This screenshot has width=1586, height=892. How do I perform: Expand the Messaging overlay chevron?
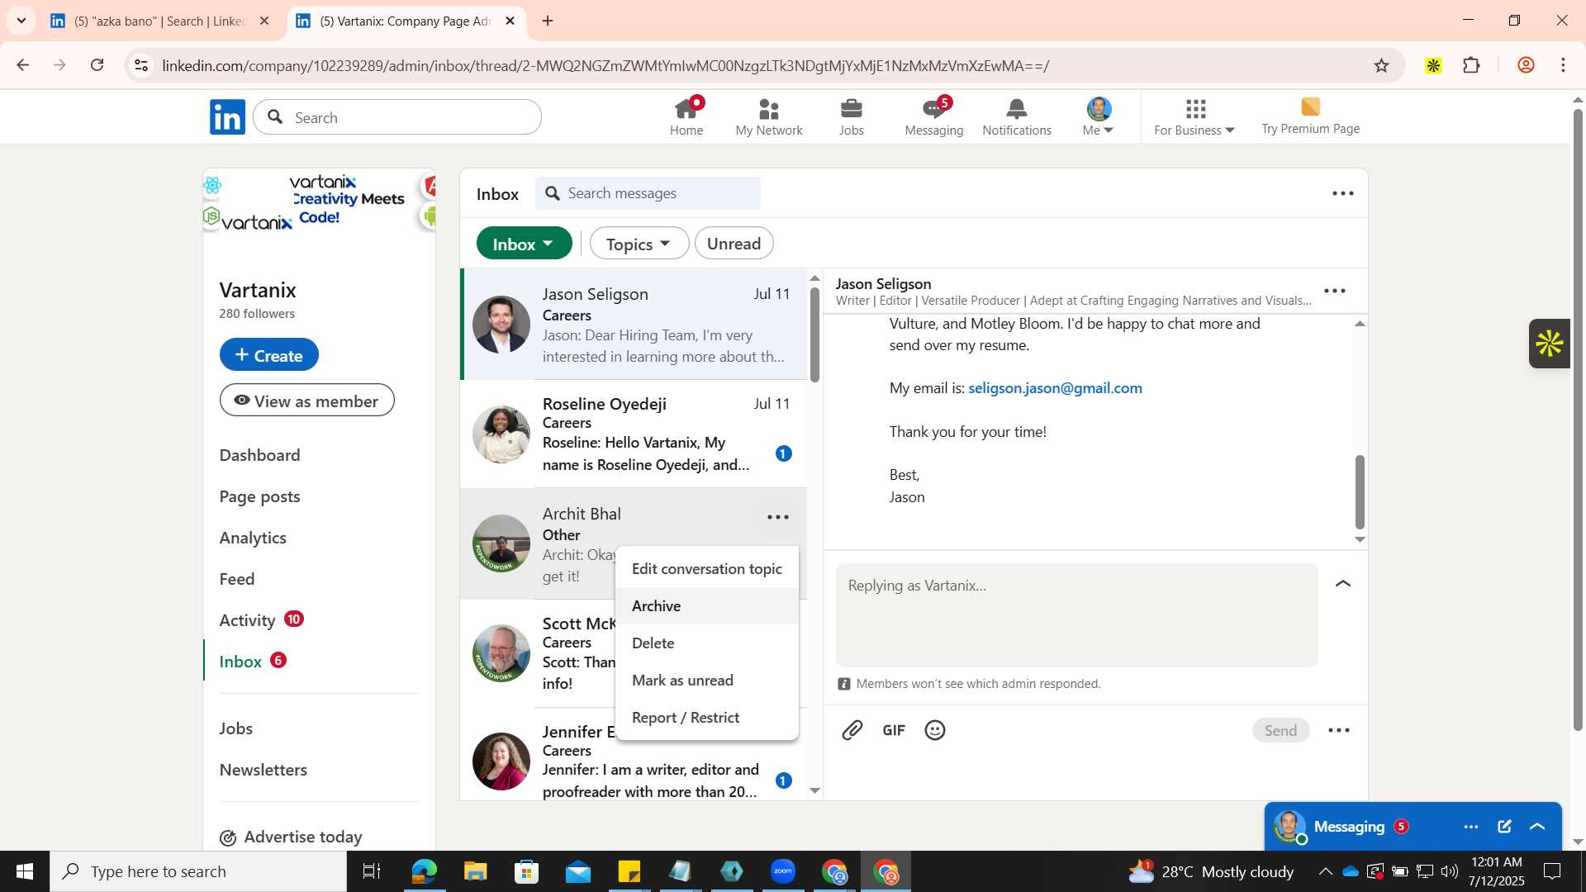(1537, 827)
